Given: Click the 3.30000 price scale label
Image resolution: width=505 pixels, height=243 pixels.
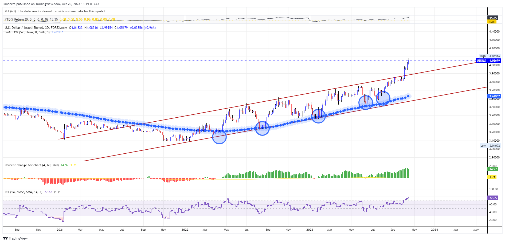Looking at the screenshot, I should [494, 124].
